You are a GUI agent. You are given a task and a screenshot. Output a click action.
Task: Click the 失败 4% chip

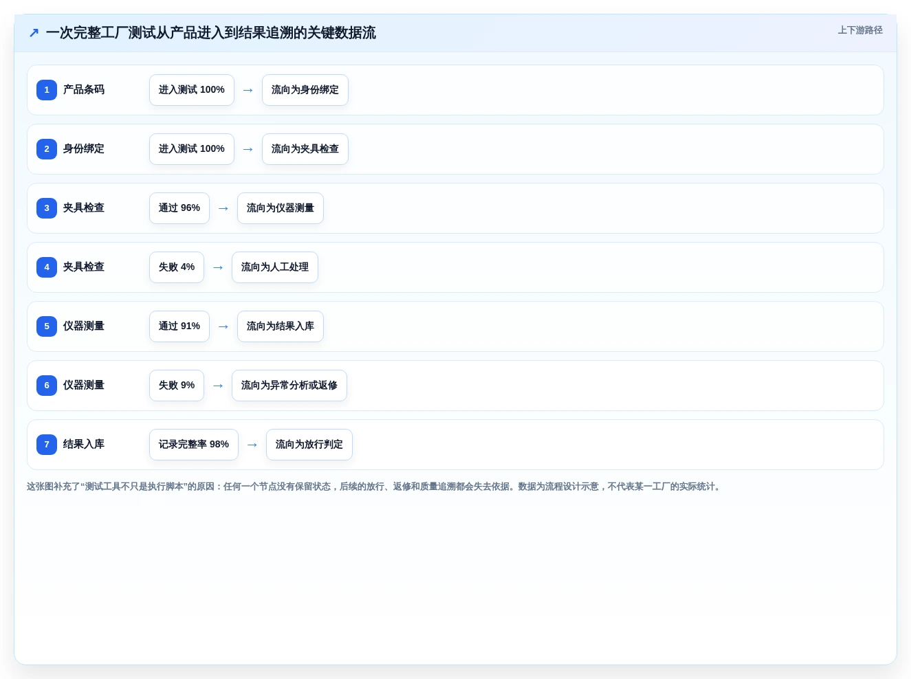click(x=177, y=267)
